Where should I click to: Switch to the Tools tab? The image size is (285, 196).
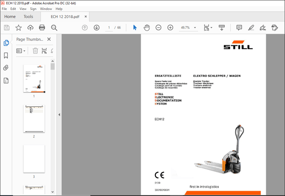(28, 16)
